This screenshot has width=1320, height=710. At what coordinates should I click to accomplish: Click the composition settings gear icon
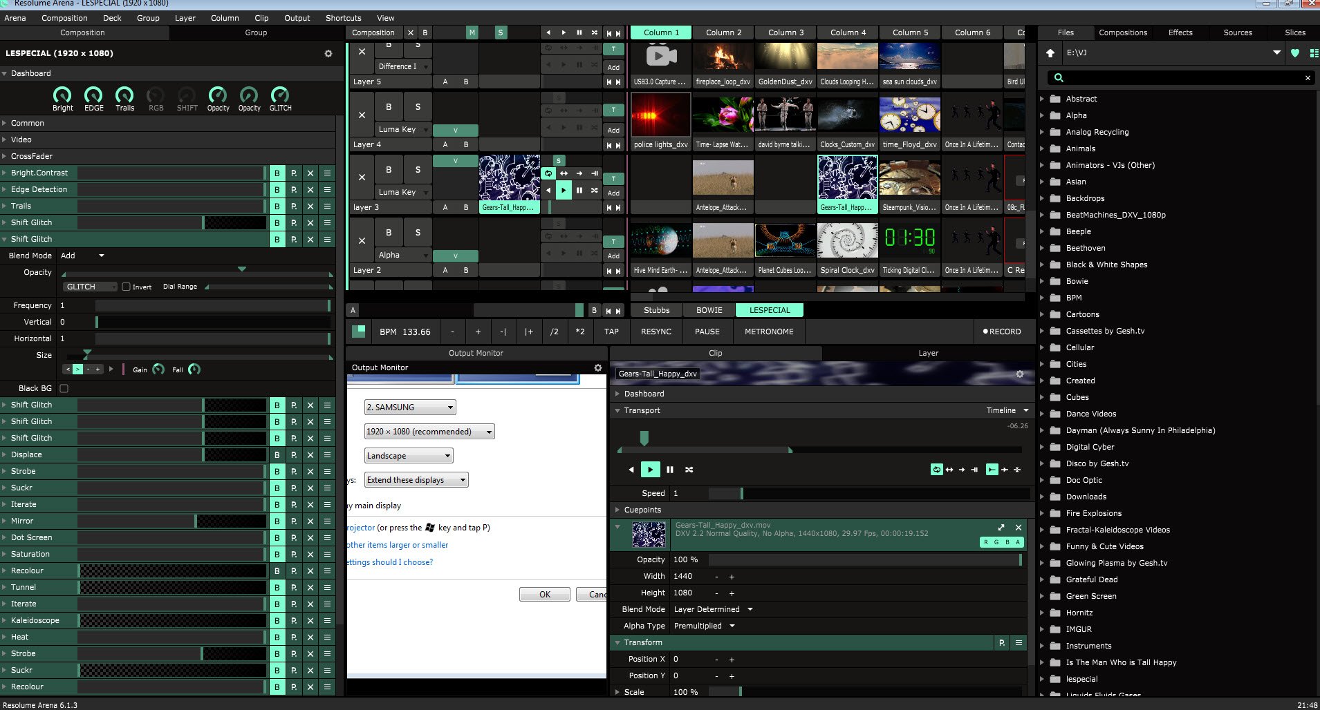(x=328, y=53)
